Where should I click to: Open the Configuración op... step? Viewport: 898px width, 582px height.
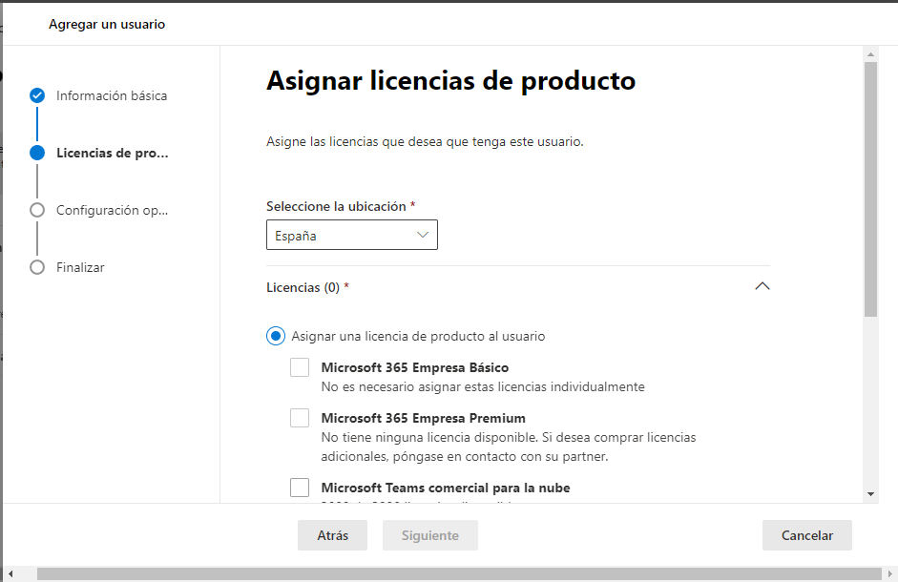[x=113, y=210]
